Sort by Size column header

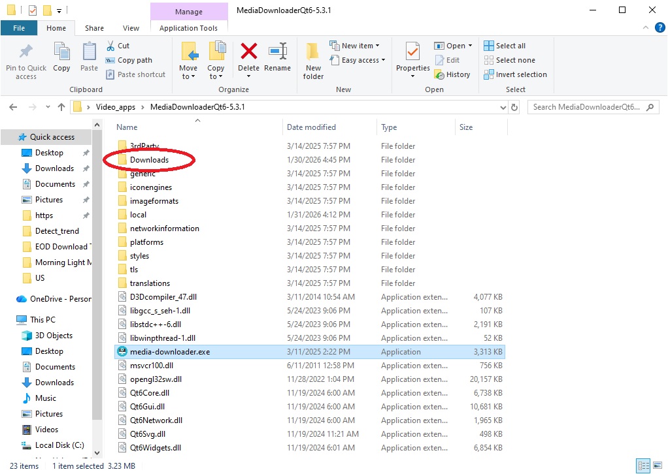coord(466,127)
